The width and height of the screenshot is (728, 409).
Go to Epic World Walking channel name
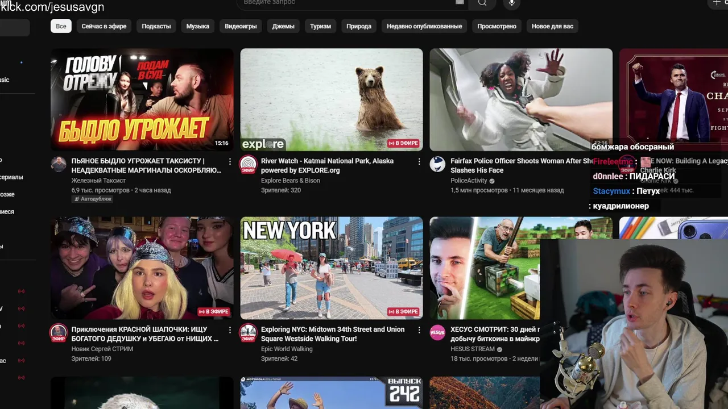pyautogui.click(x=287, y=349)
